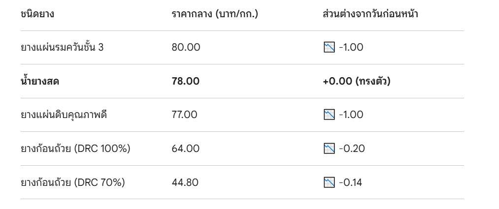The width and height of the screenshot is (499, 209).
Task: Select the ยางก้อนถ้วย (DRC 70%) label
Action: pos(73,183)
